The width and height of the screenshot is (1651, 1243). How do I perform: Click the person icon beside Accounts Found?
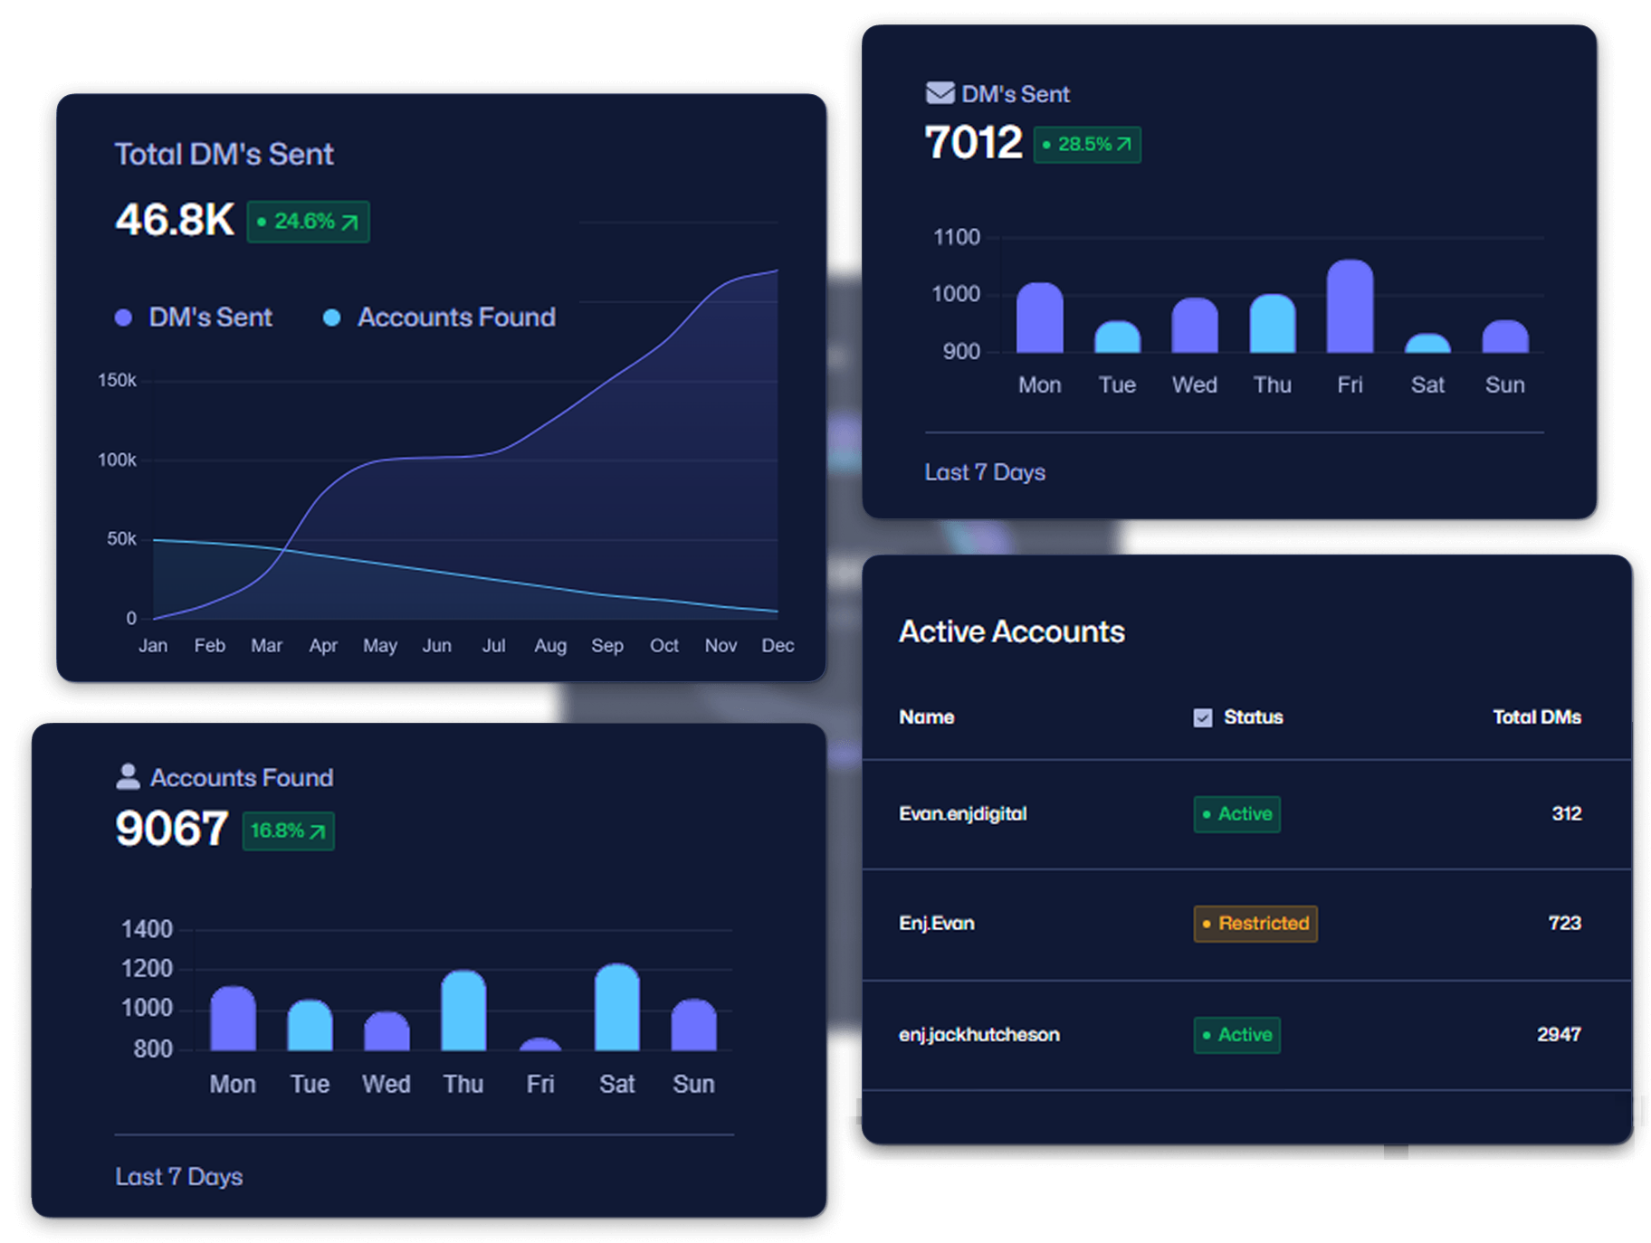128,776
